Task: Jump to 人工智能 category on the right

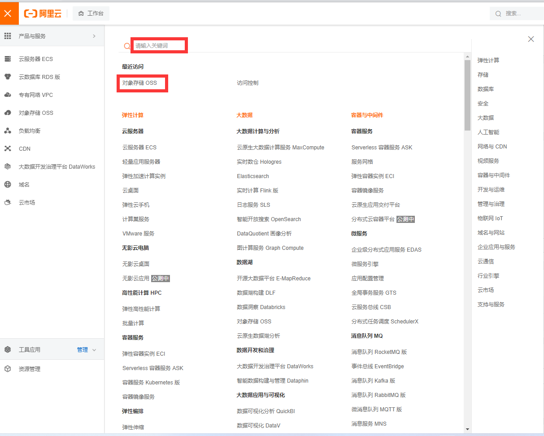Action: 488,132
